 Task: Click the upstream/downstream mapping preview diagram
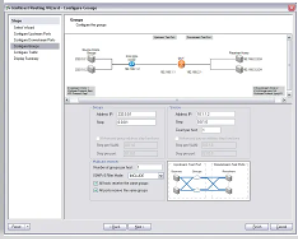point(209,181)
